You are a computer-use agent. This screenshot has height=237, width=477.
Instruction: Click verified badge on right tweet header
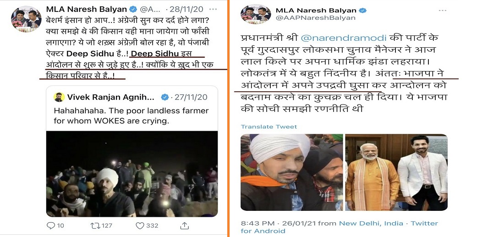point(362,11)
